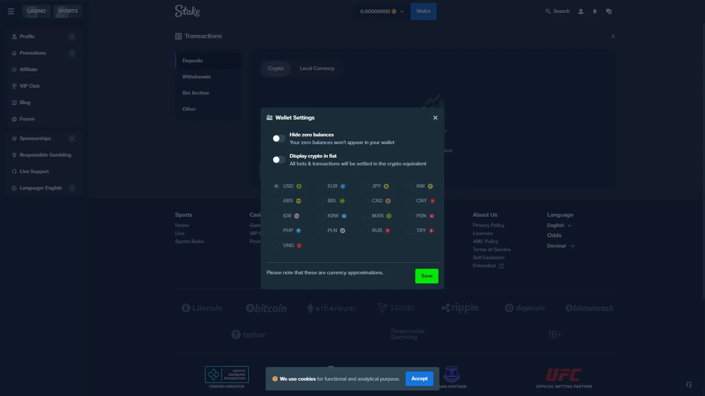Open the hamburger menu icon
Screen dimensions: 705x396
coord(11,11)
